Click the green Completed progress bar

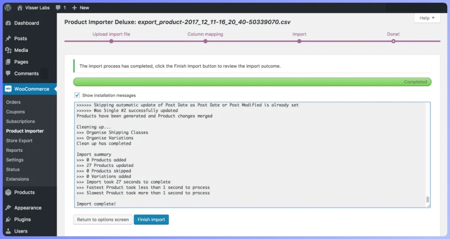tap(252, 82)
